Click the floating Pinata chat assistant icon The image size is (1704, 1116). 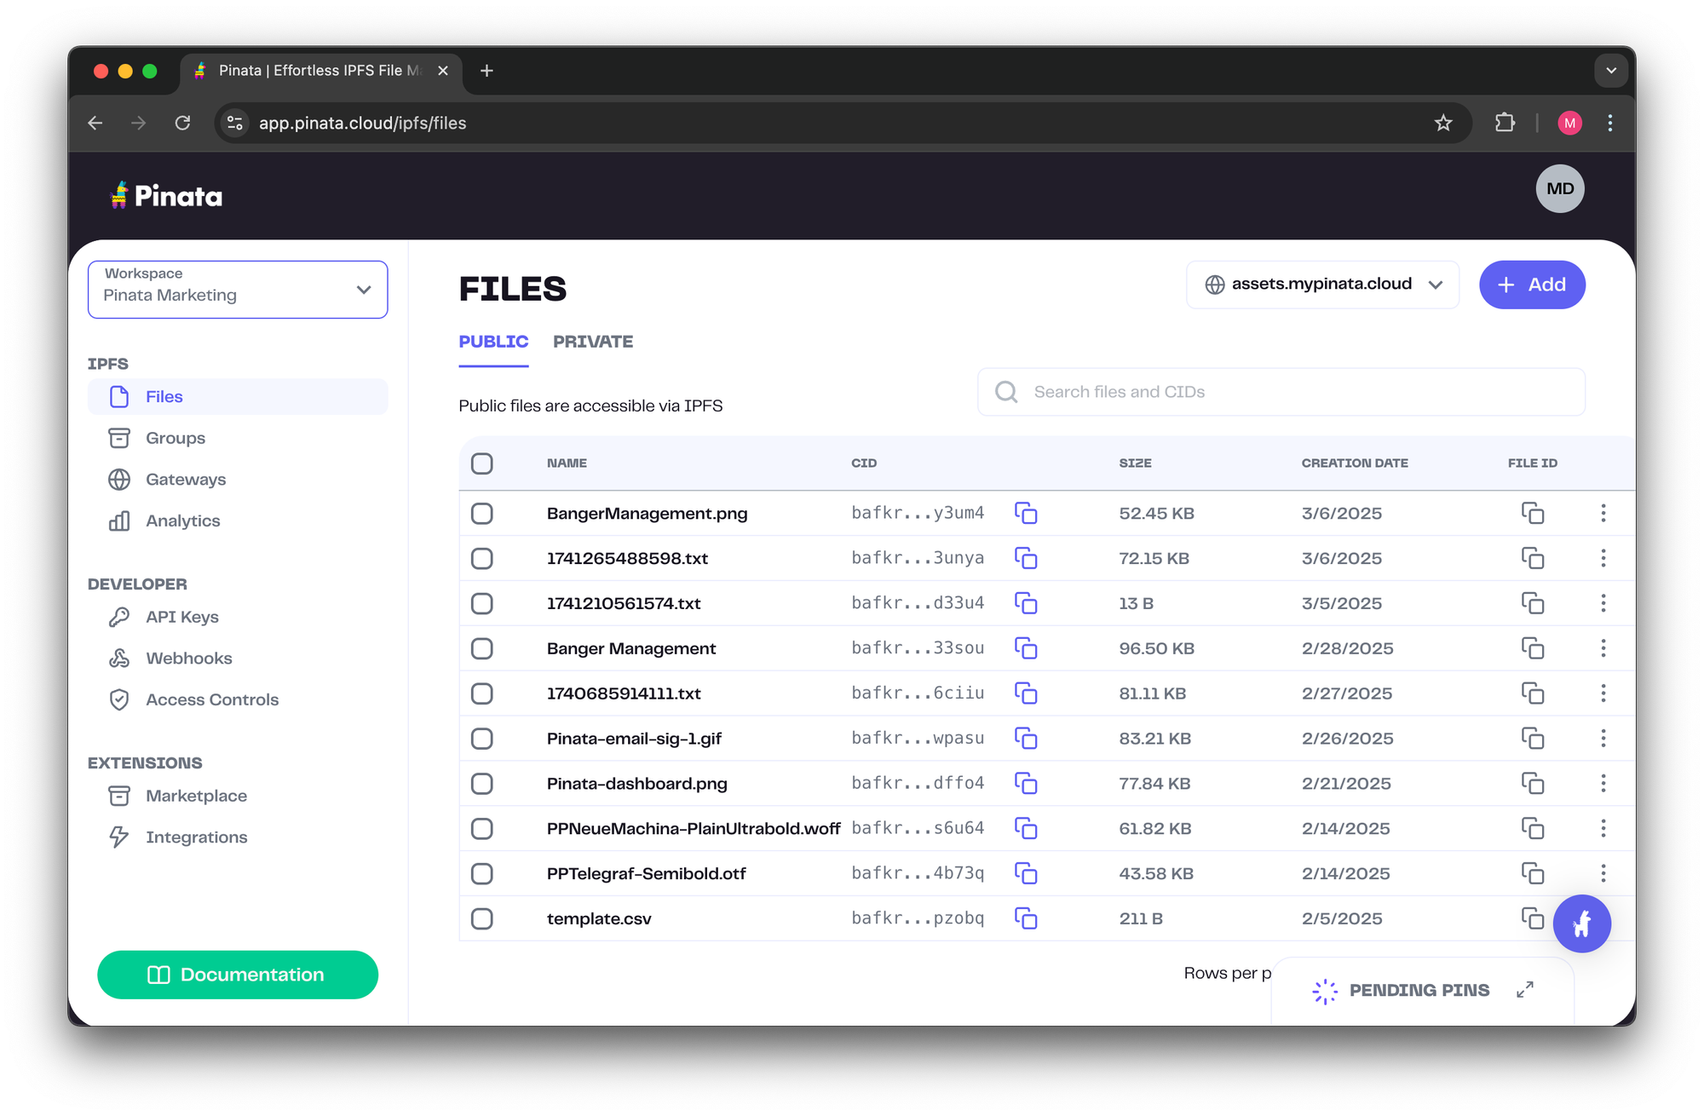[1582, 923]
